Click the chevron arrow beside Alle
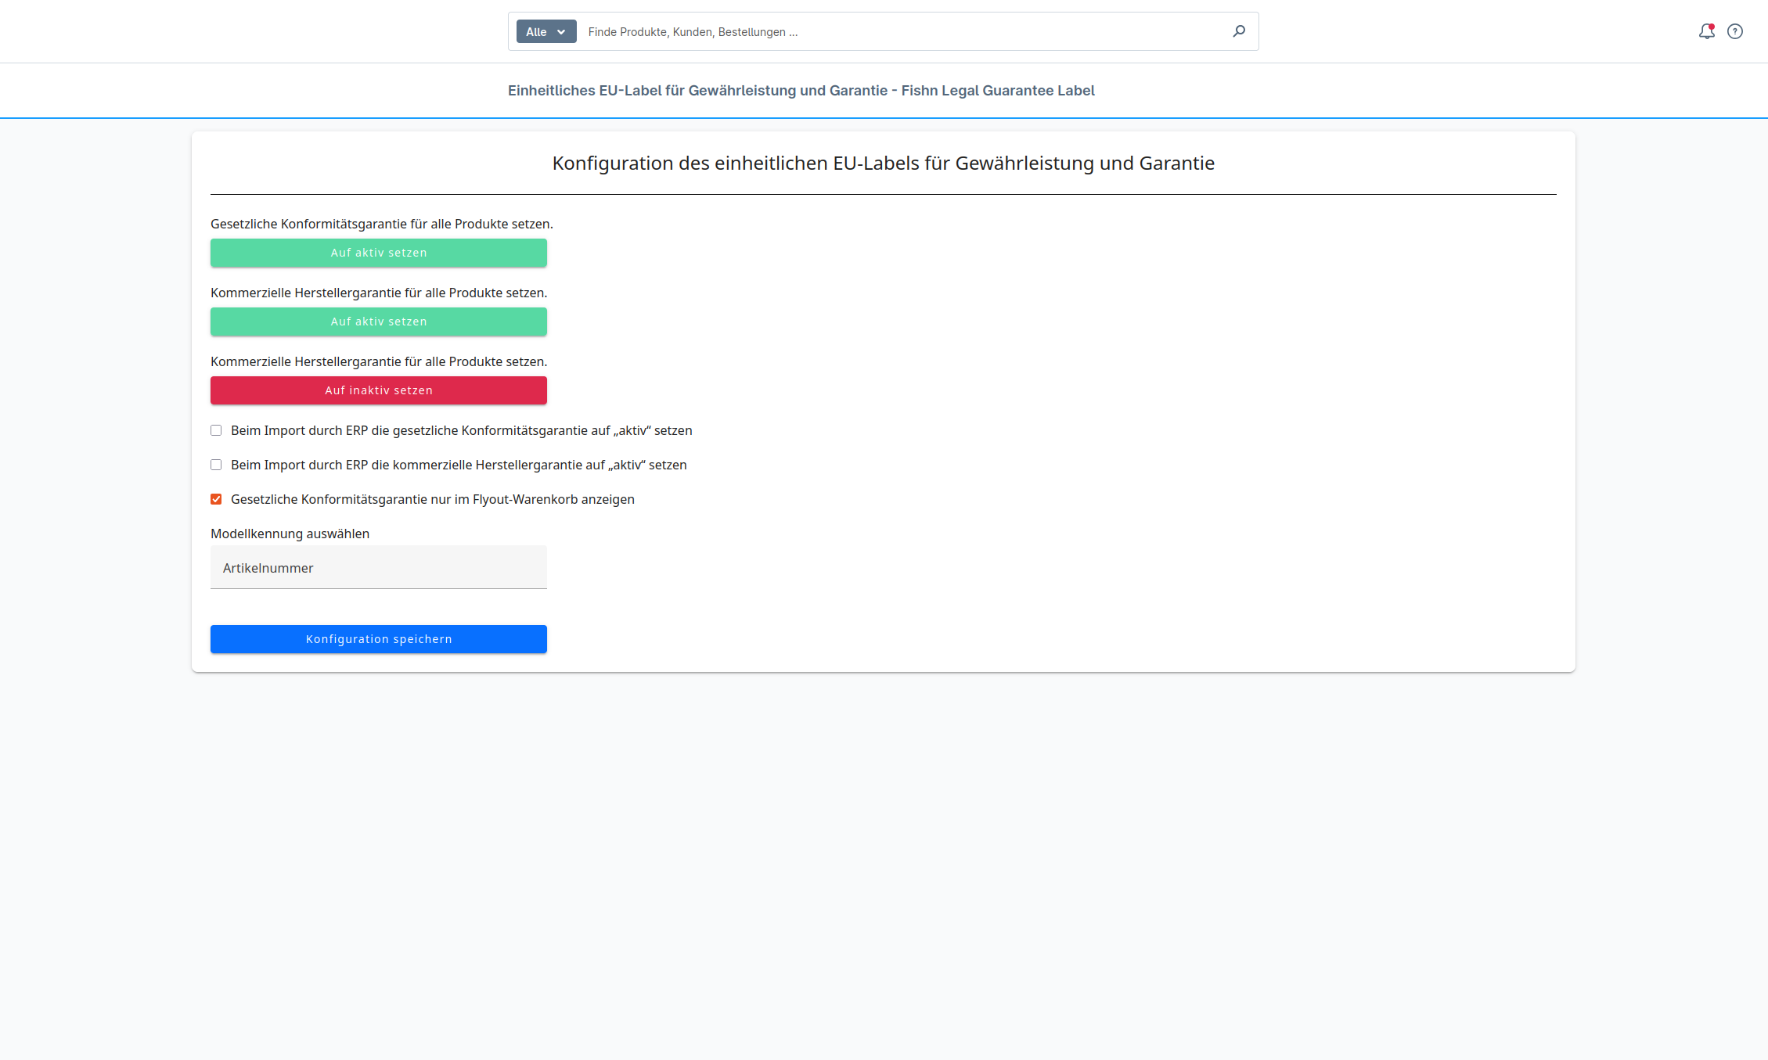 click(x=561, y=32)
